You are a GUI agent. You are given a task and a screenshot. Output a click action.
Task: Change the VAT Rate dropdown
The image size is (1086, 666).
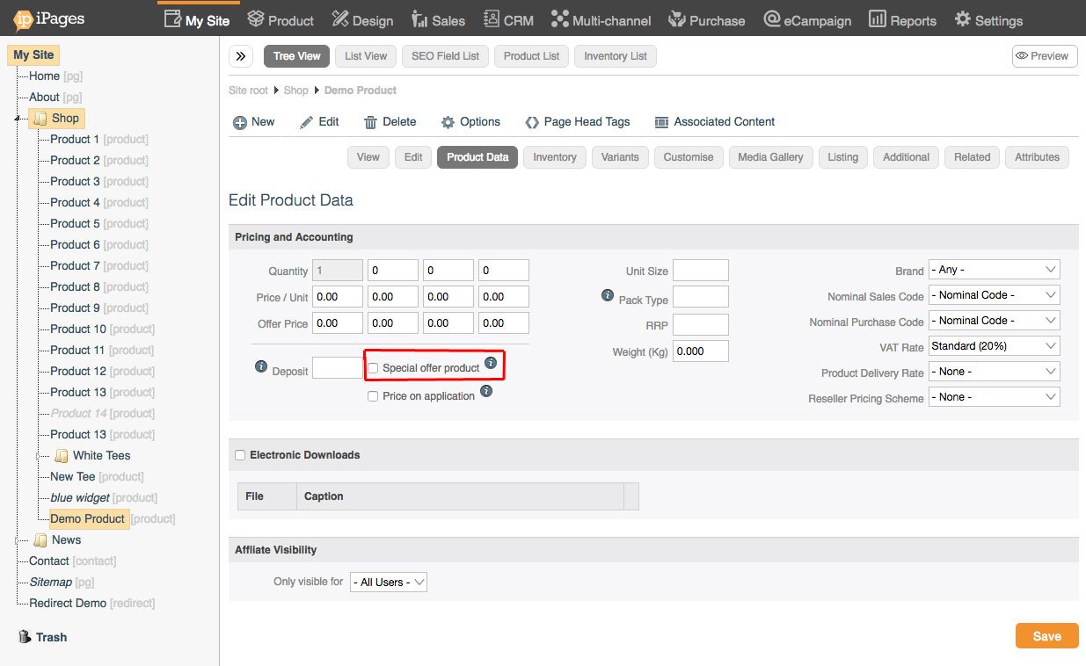(995, 346)
